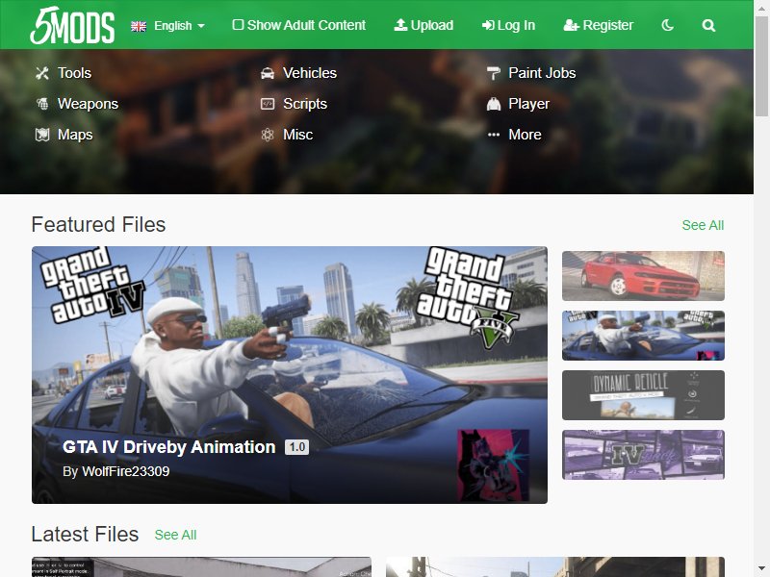This screenshot has height=577, width=770.
Task: Click See All next to Featured Files
Action: tap(703, 225)
